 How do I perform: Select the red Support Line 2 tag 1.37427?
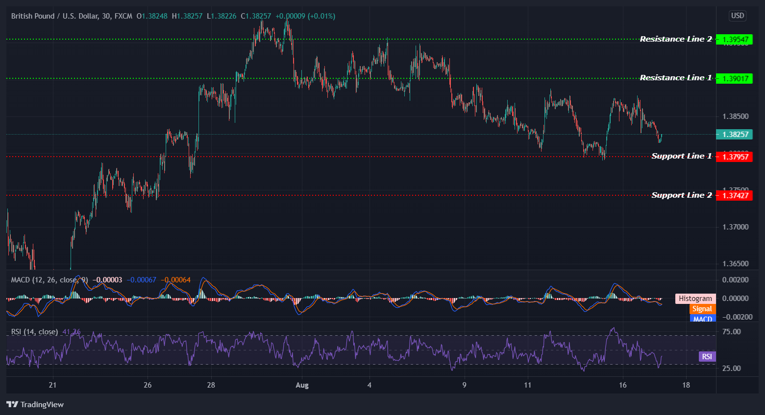tap(734, 195)
